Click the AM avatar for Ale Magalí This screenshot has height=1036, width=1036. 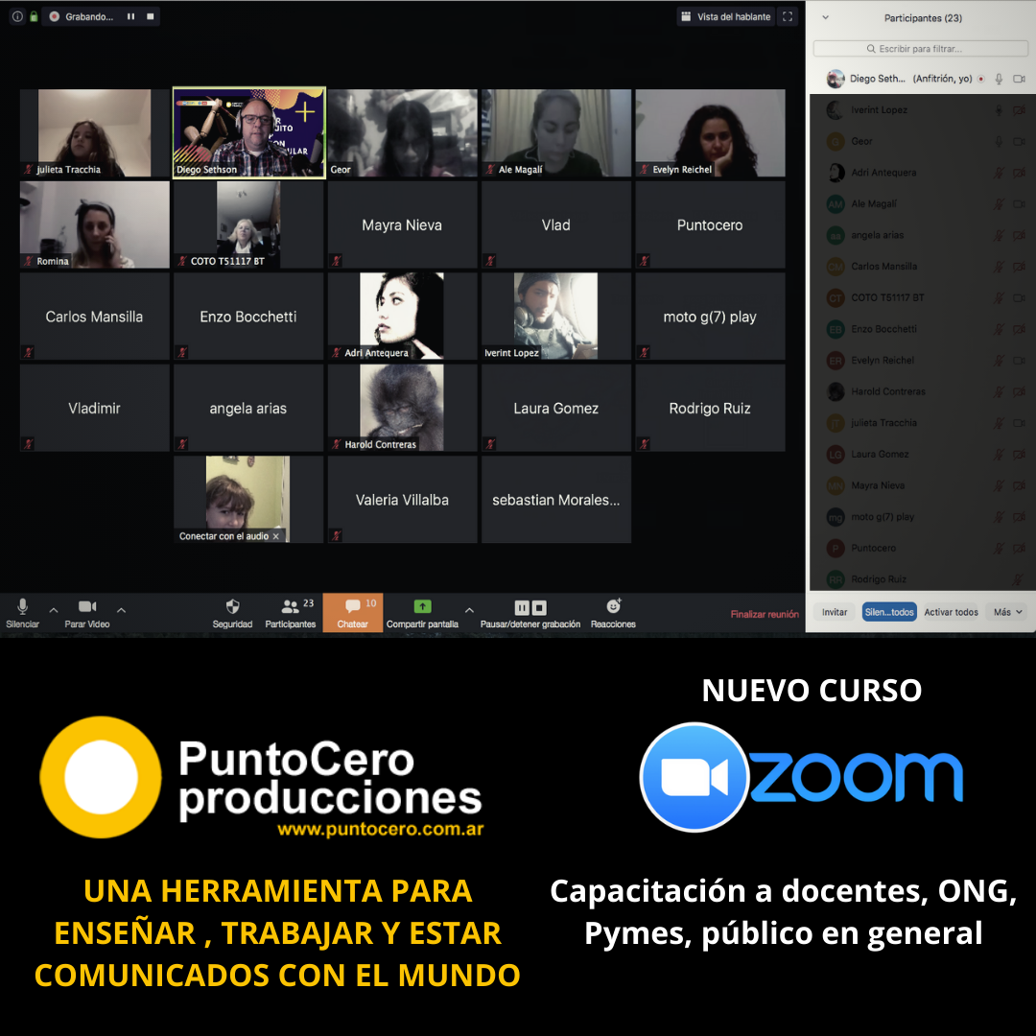tap(836, 204)
